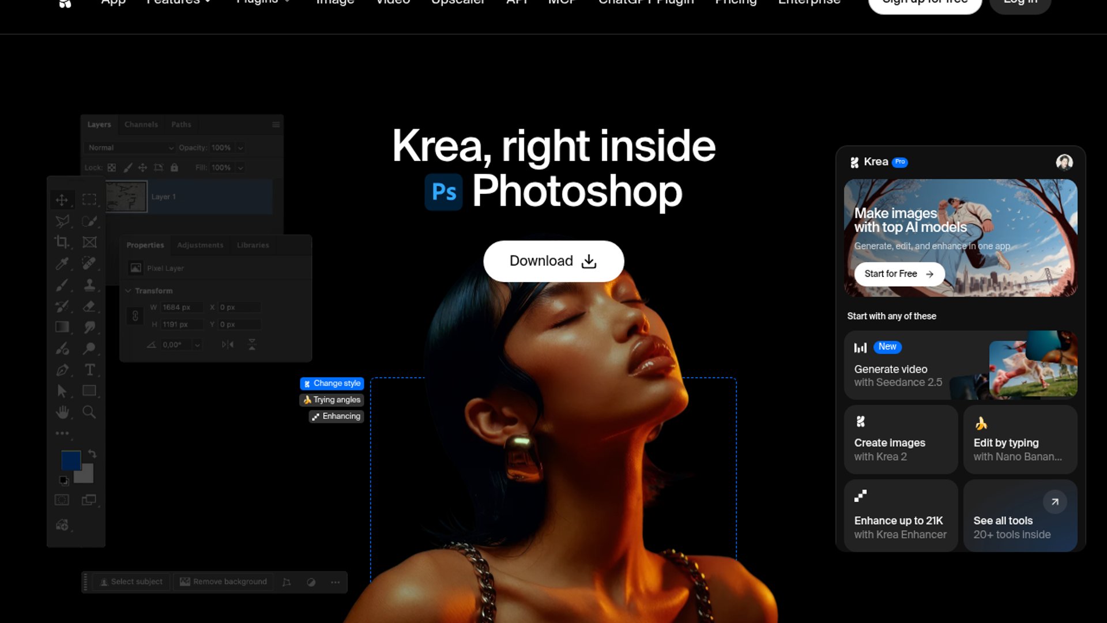The image size is (1107, 623).
Task: Select the Rectangular Marquee tool
Action: tap(89, 200)
